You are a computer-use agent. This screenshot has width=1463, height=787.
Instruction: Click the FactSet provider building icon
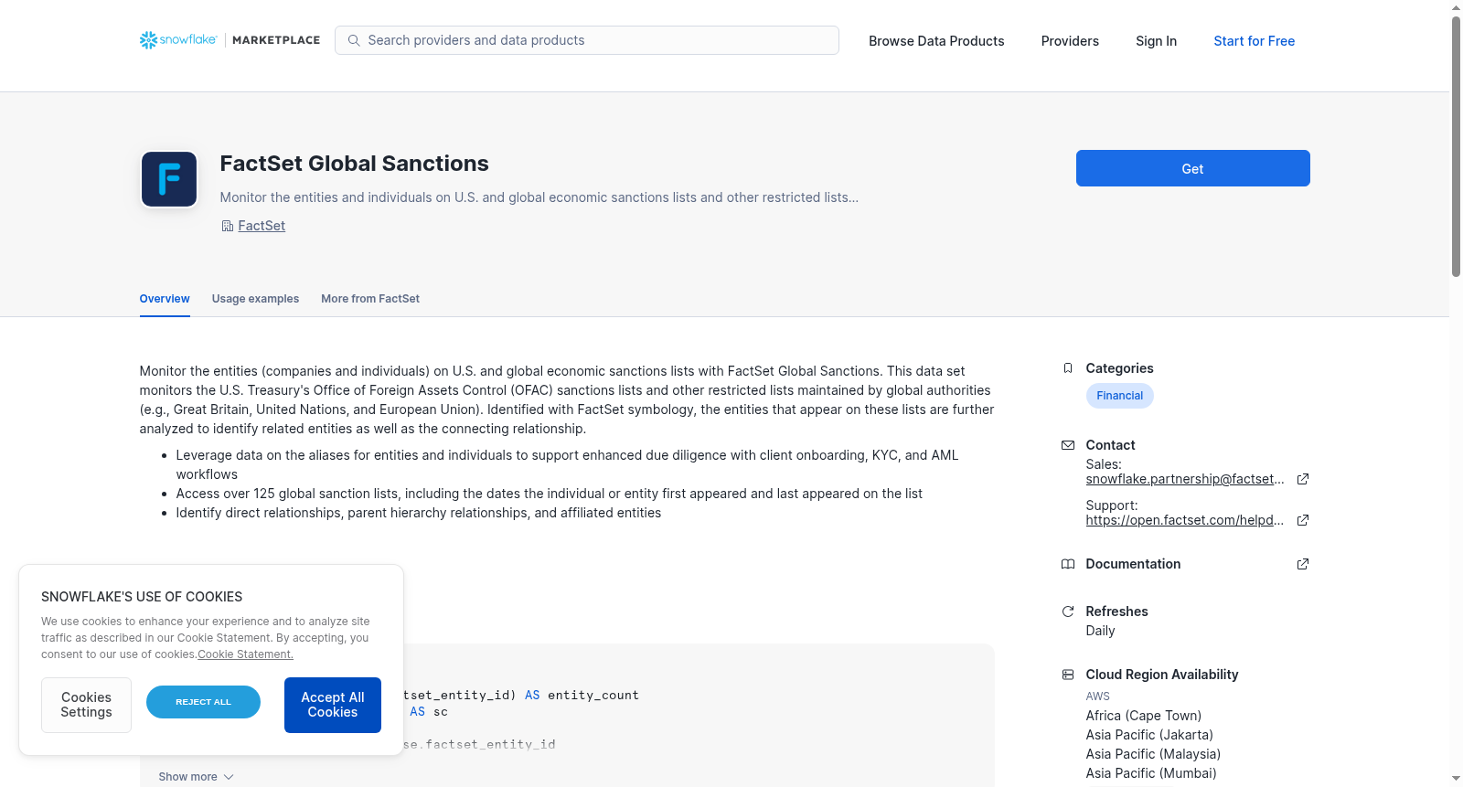(228, 226)
